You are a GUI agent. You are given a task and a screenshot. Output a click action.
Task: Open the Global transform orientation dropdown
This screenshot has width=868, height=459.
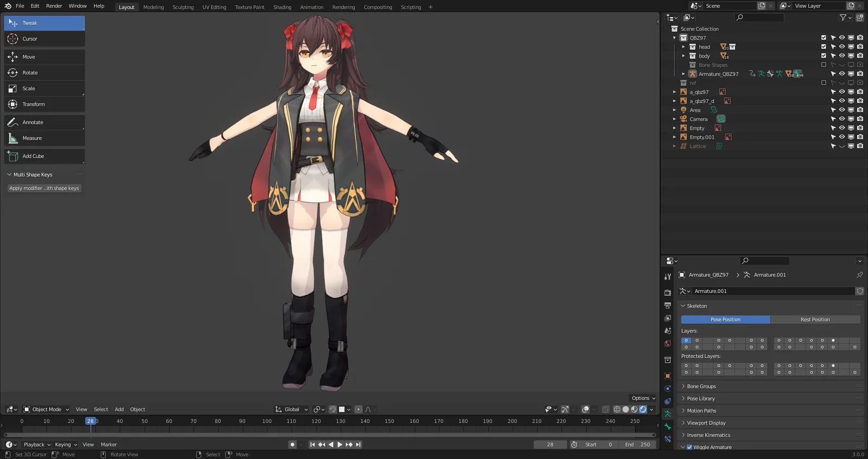(292, 409)
